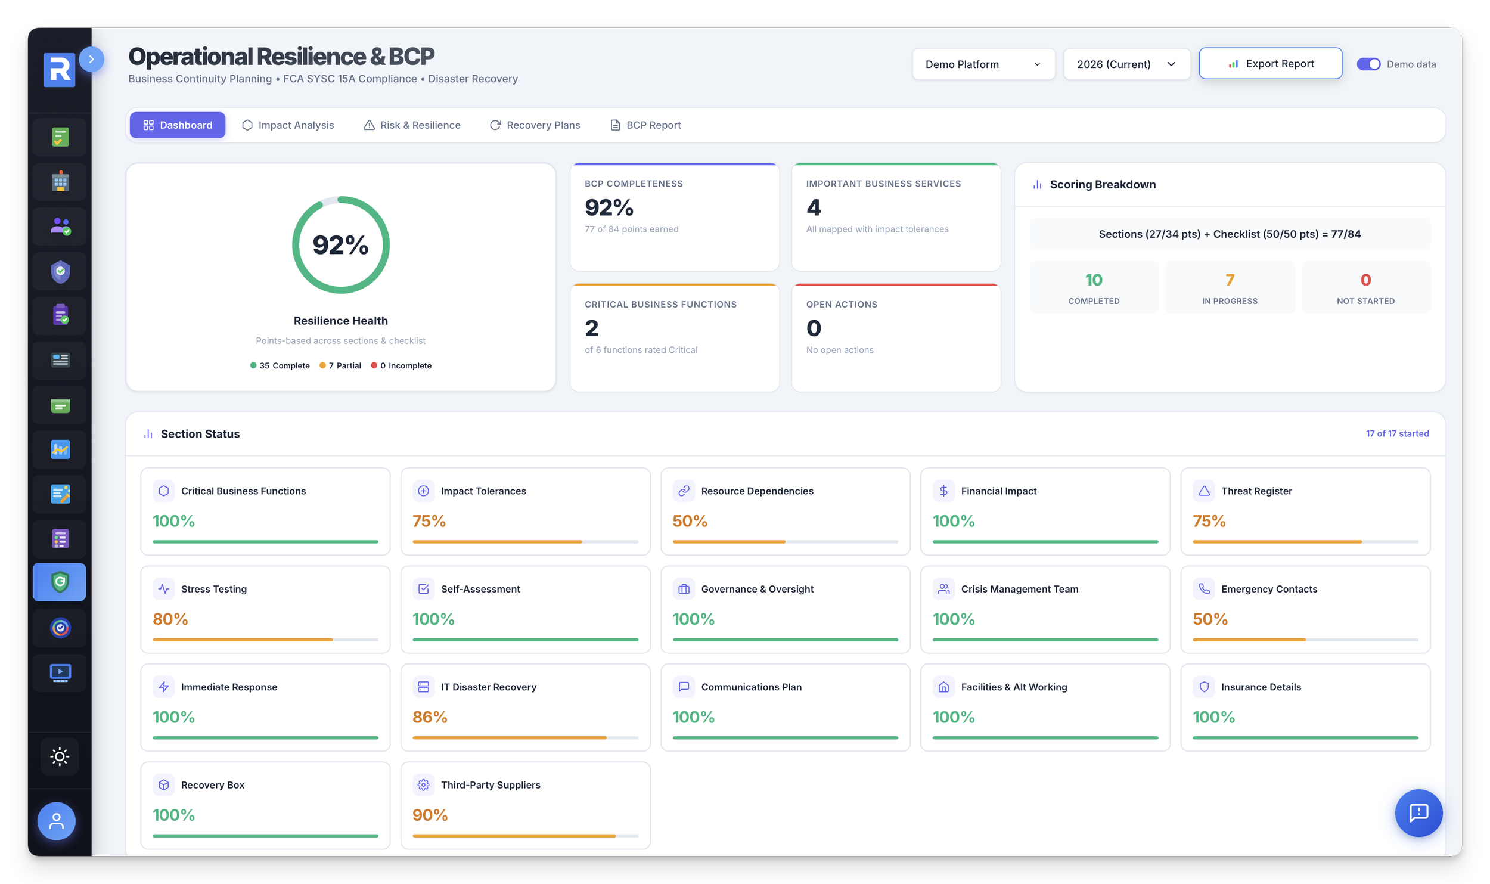Click the Export Report button
The height and width of the screenshot is (884, 1490).
coord(1271,63)
